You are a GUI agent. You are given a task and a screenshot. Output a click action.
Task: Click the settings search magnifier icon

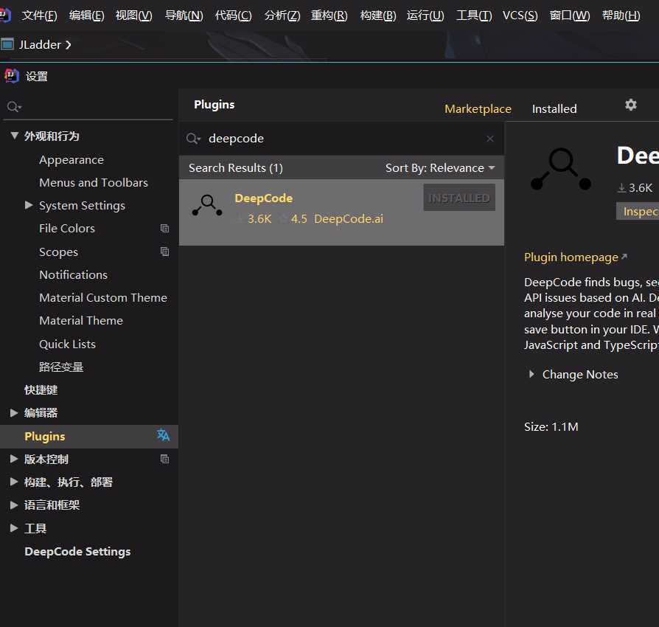[x=14, y=107]
